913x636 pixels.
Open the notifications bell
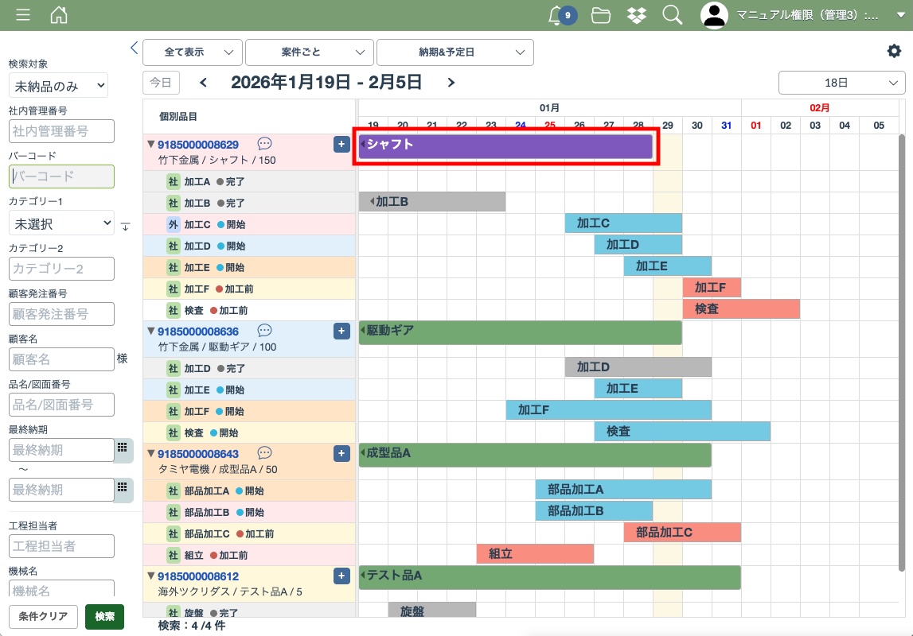pos(557,15)
